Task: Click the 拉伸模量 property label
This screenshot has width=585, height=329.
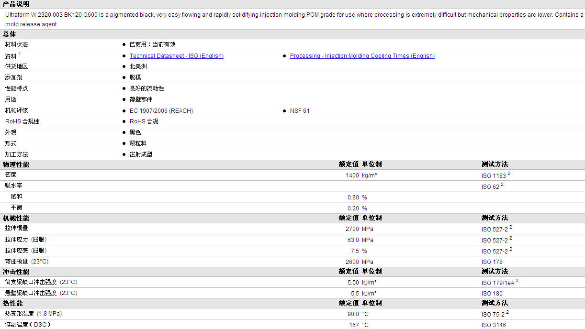Action: click(17, 228)
